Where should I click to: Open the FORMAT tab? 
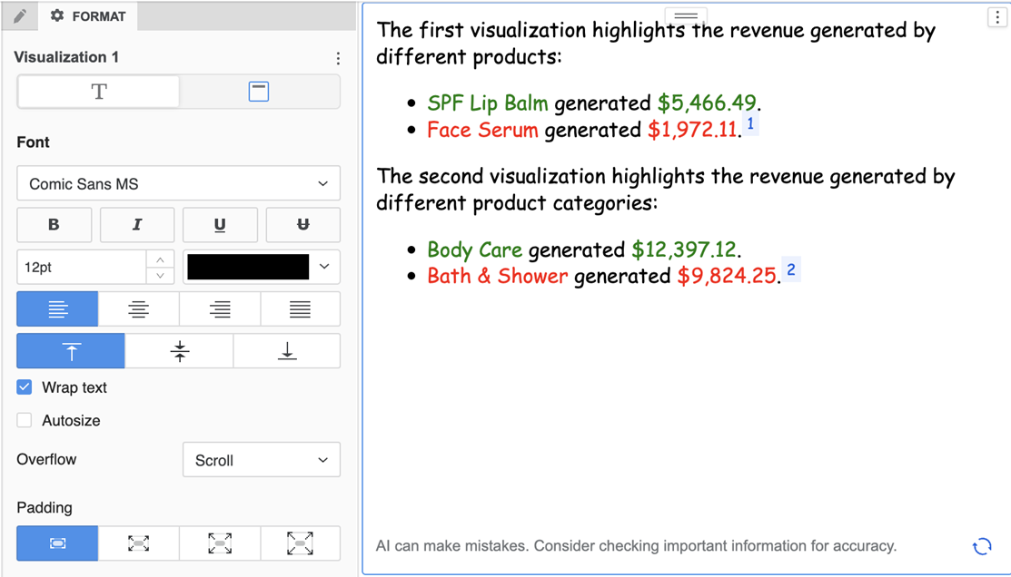click(88, 16)
